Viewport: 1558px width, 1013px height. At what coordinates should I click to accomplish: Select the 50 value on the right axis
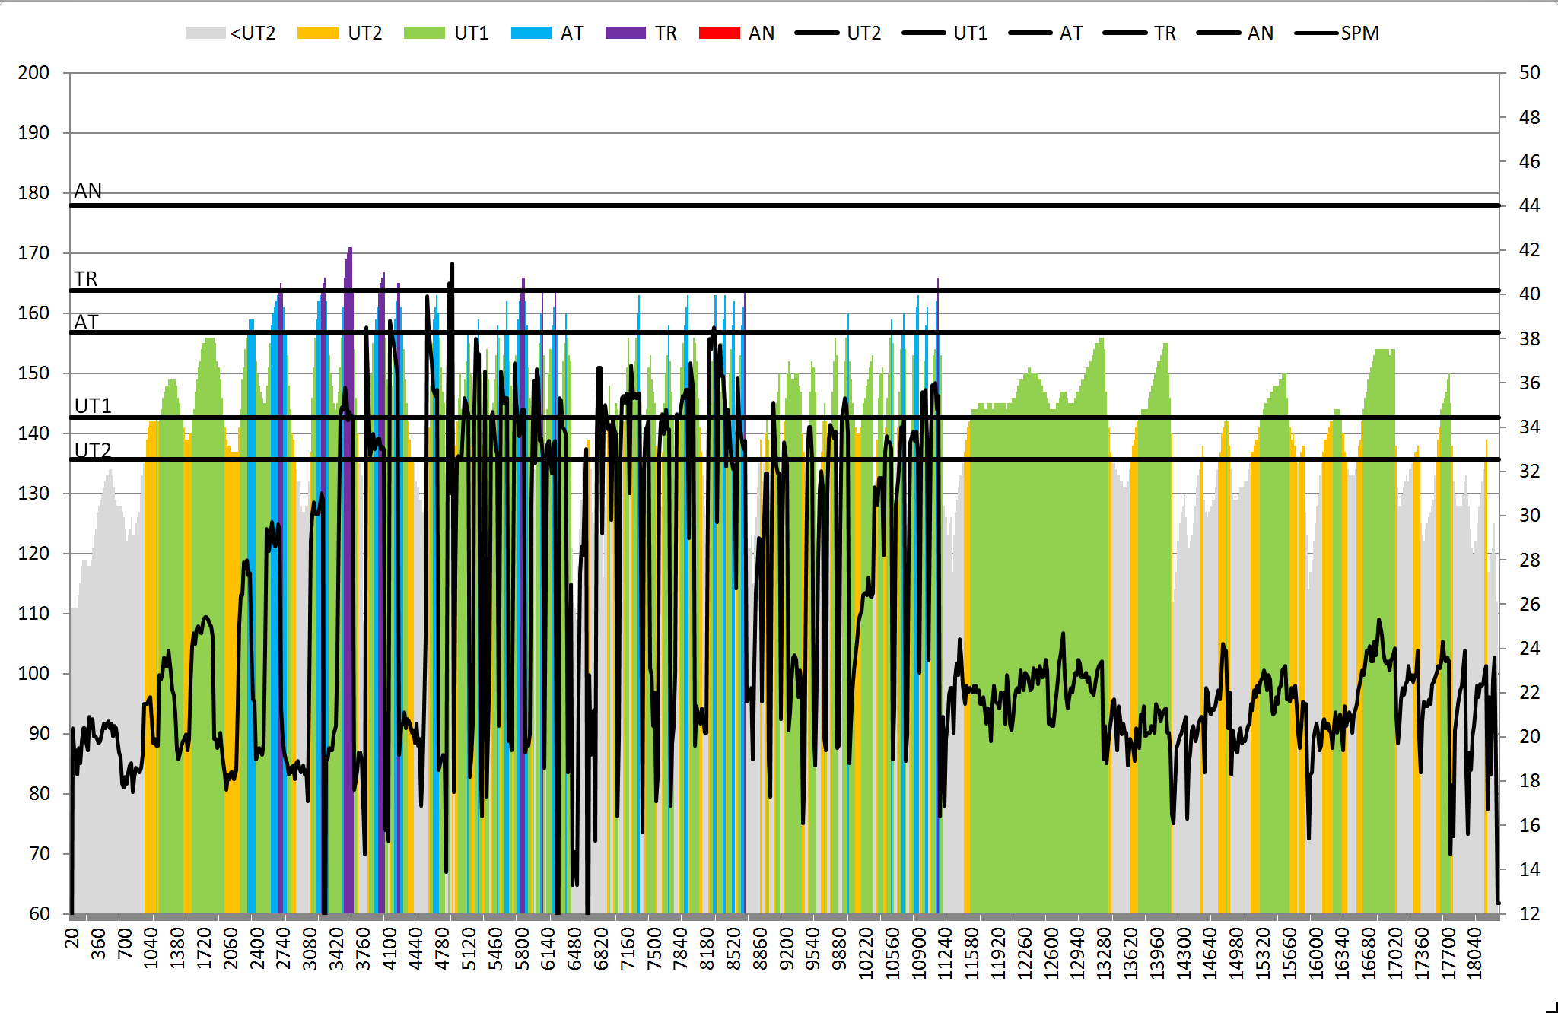click(x=1529, y=73)
